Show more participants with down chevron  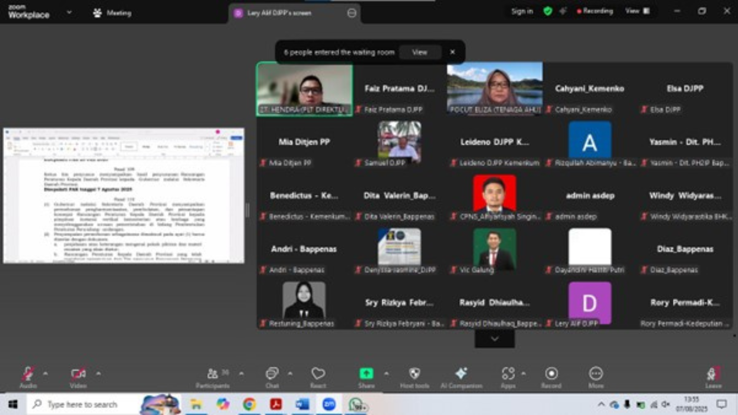[495, 339]
